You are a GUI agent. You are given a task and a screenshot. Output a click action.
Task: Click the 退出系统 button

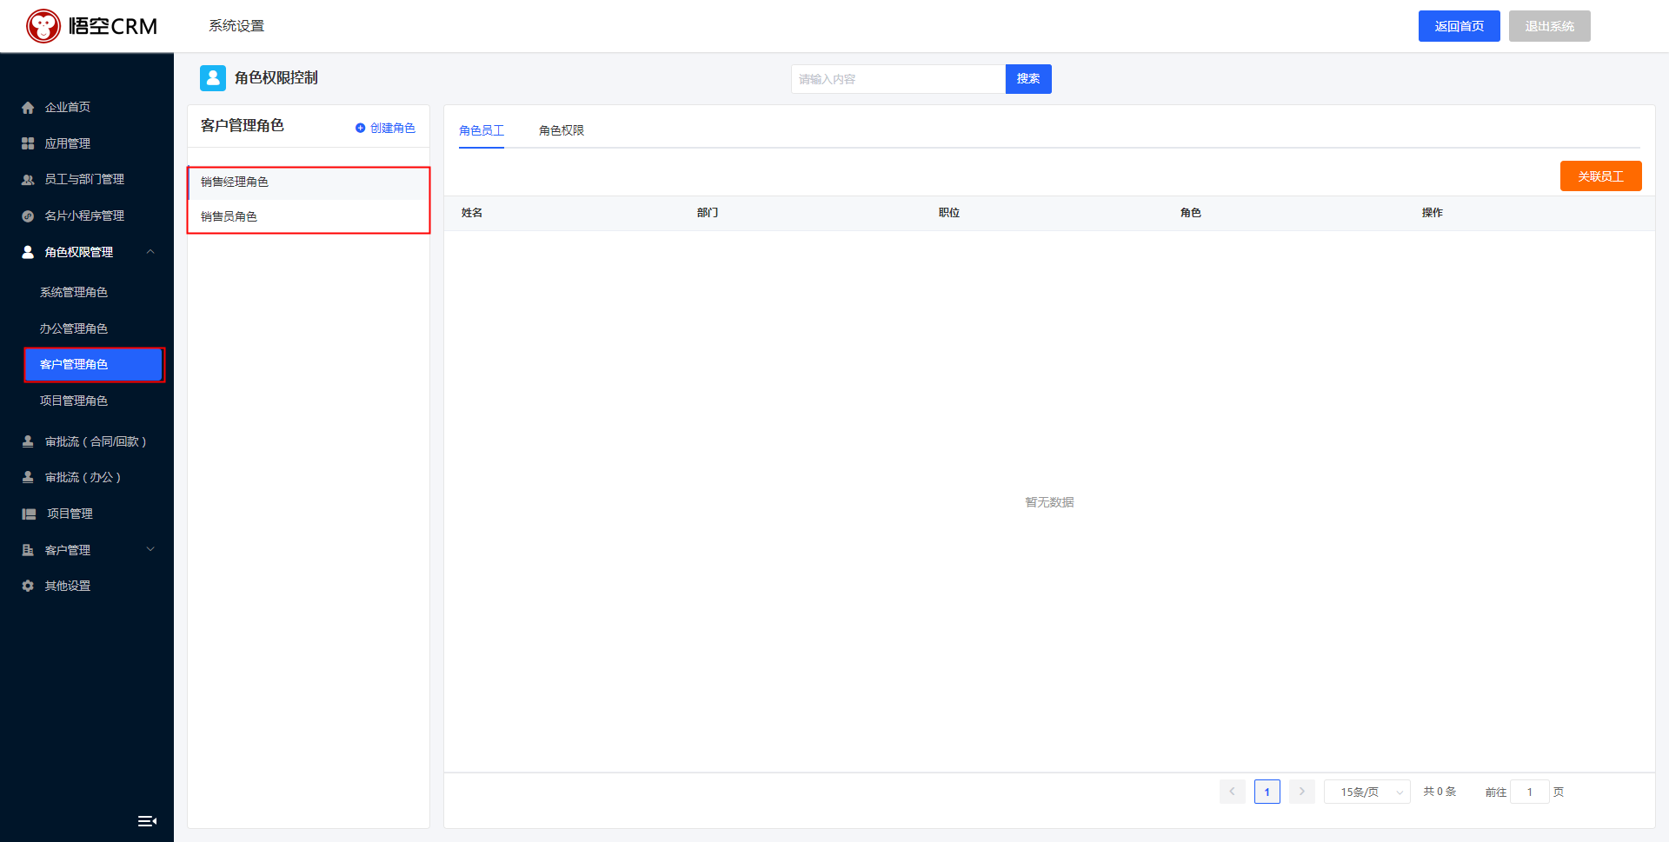[x=1549, y=26]
